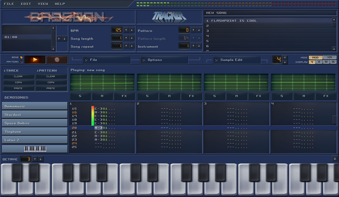Set display to 8 tracks
Image resolution: width=339 pixels, height=197 pixels.
tap(319, 62)
